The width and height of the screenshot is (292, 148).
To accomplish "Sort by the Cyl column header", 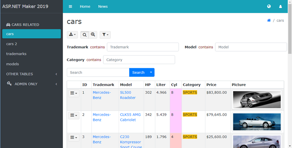I will point(174,85).
